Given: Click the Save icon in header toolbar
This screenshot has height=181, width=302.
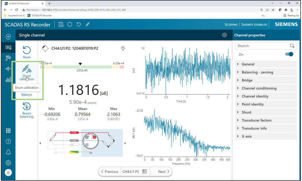Looking at the screenshot, I should point(61,24).
